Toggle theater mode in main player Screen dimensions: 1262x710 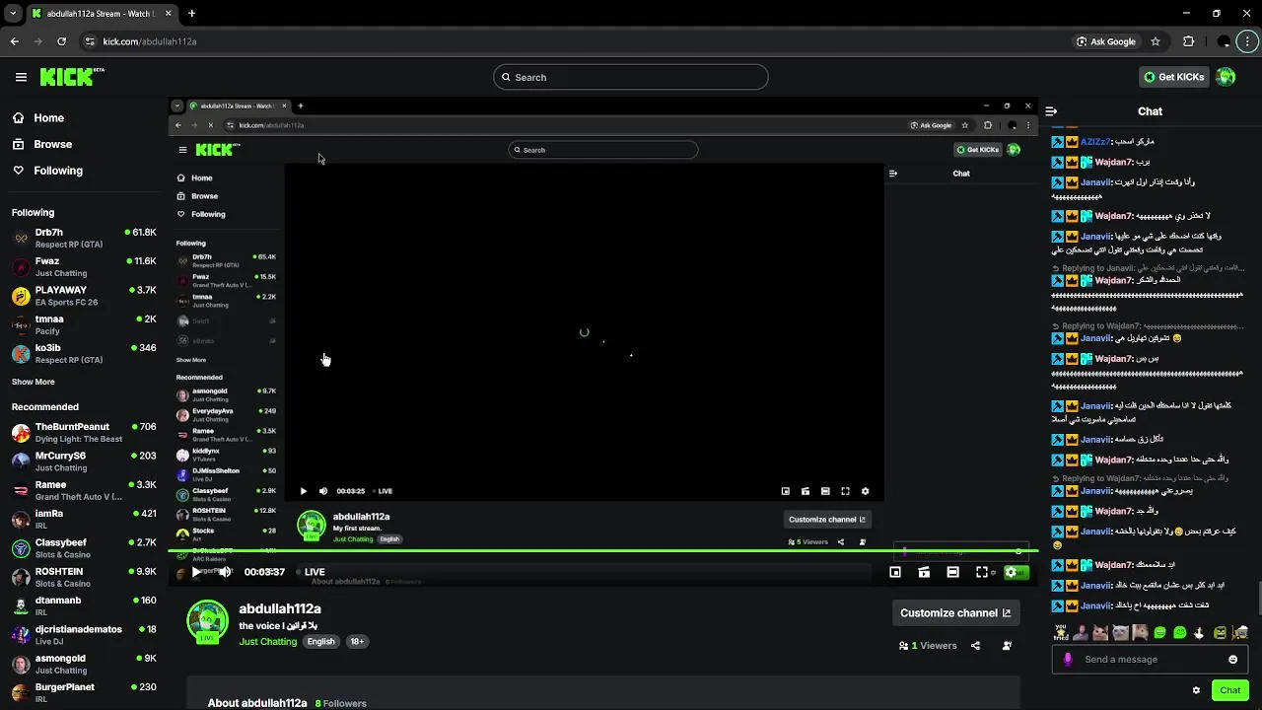(x=952, y=572)
